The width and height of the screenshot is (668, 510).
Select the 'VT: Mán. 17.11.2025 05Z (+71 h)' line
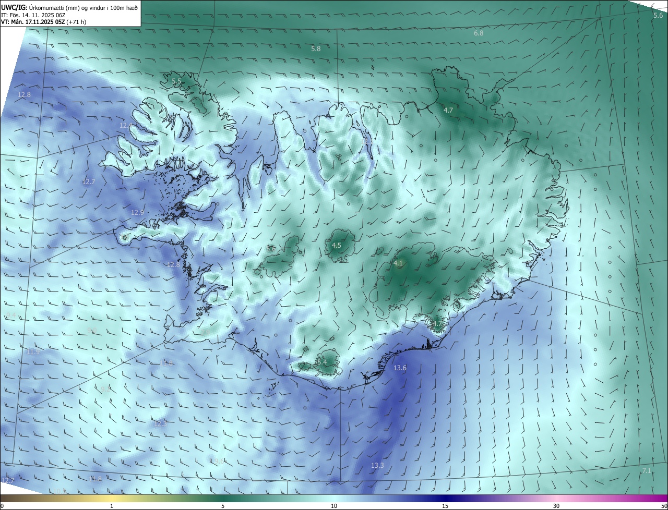pos(43,23)
